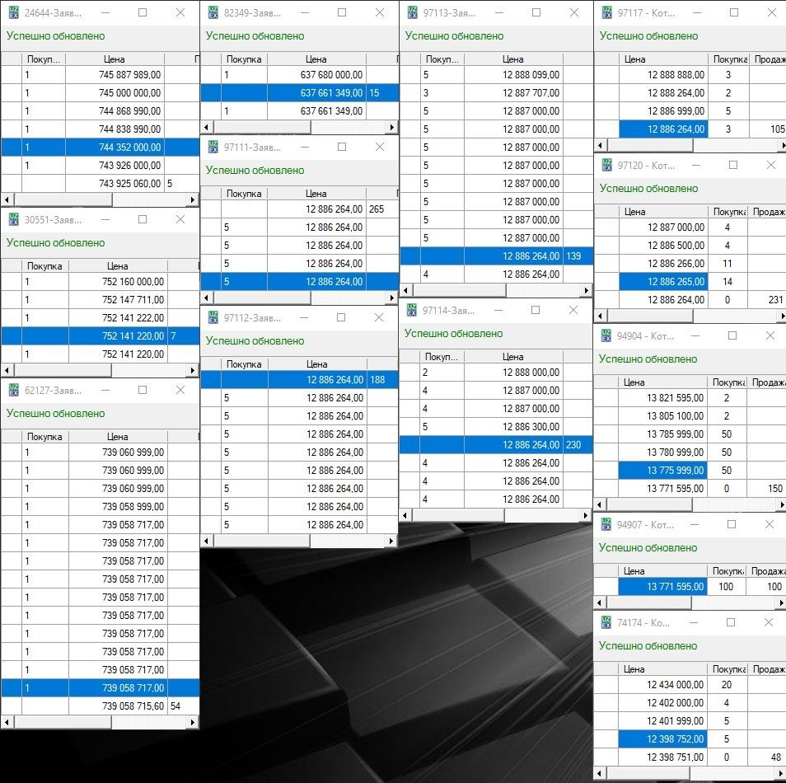Click the Продажа column header in the 97120 window

click(x=767, y=212)
